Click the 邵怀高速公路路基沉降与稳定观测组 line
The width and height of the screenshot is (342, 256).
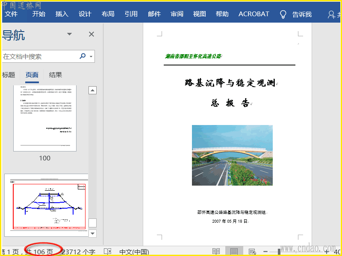coord(231,212)
